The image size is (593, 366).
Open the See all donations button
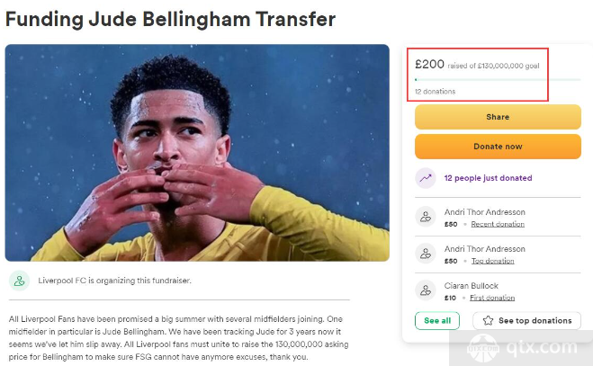point(437,321)
